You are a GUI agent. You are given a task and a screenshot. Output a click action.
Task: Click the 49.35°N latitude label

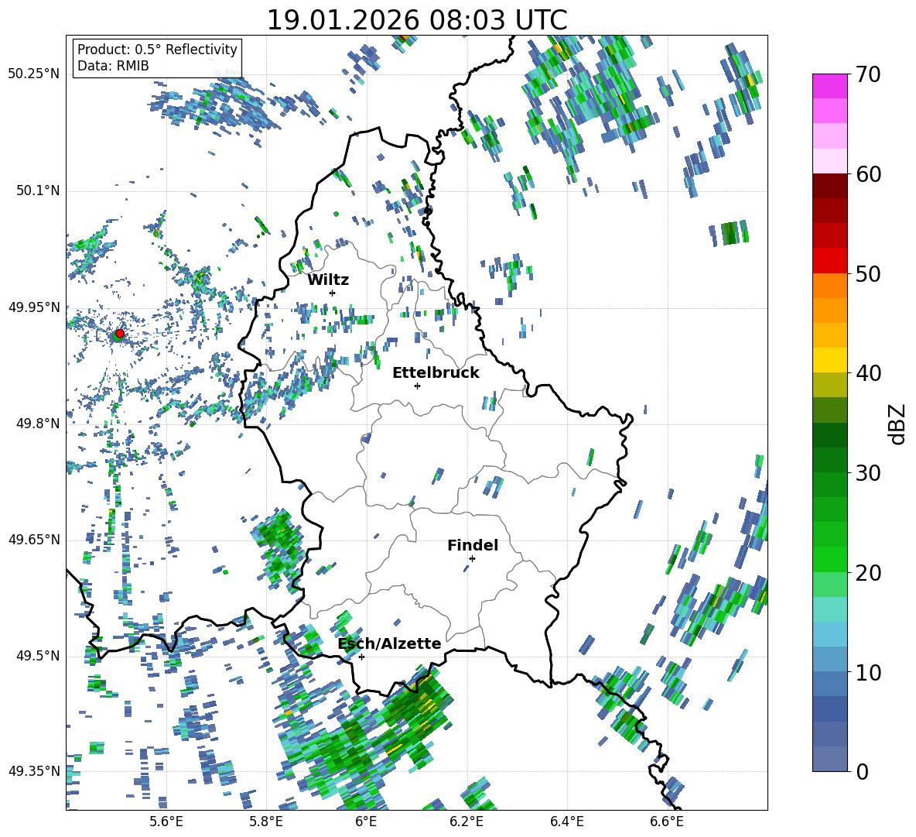coord(34,771)
